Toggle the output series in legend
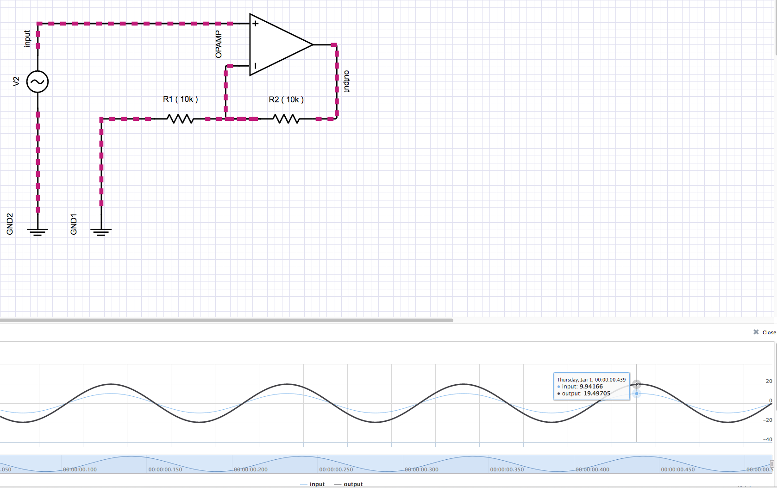Viewport: 777px width, 488px height. tap(348, 484)
